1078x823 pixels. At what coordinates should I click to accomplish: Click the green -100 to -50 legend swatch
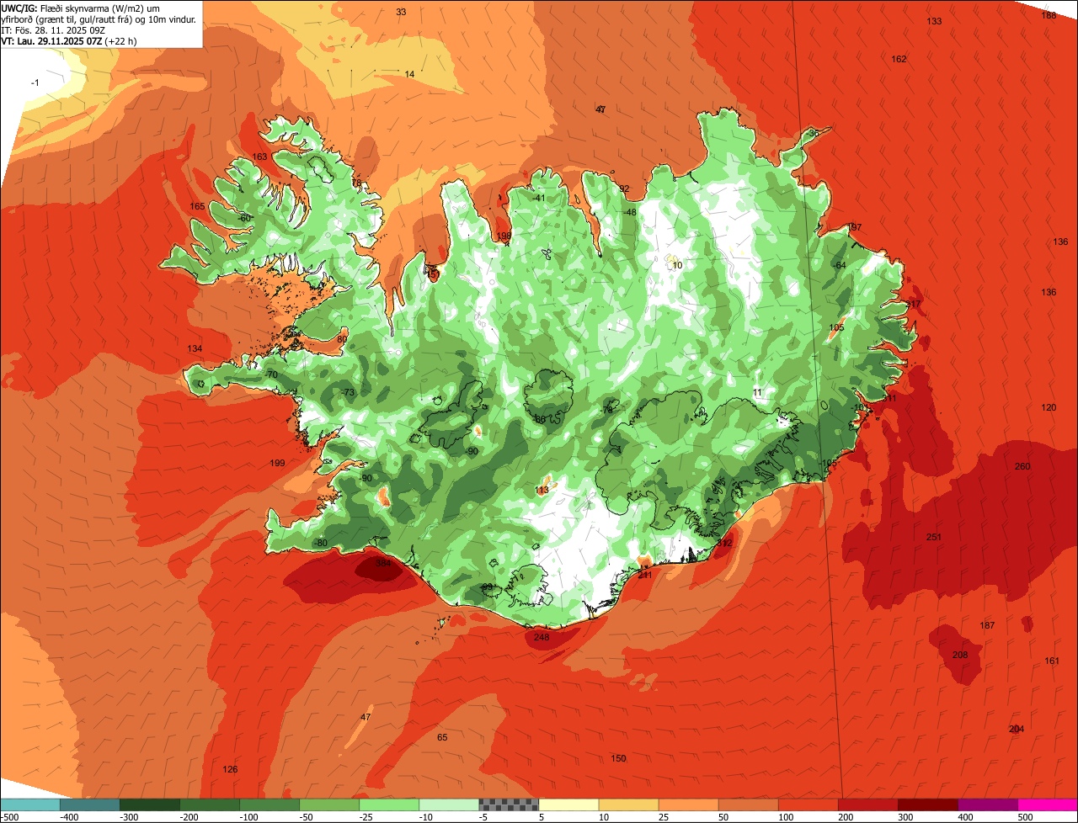269,804
